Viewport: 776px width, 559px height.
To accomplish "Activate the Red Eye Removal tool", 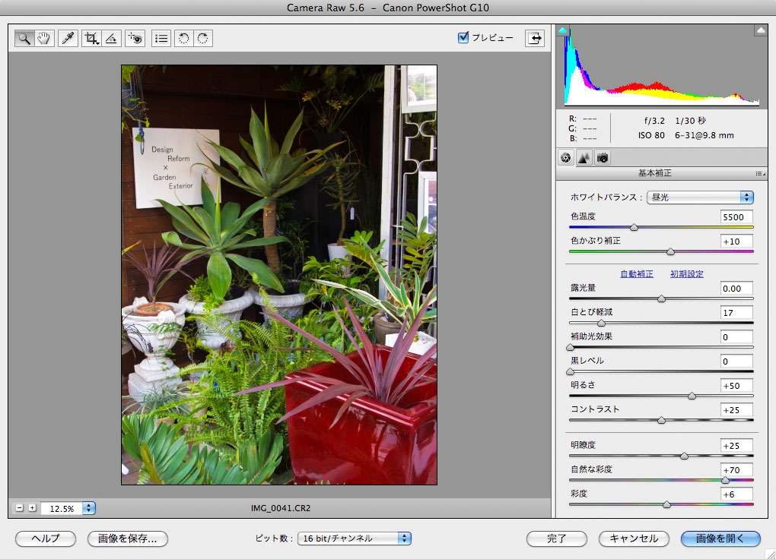I will pos(135,39).
